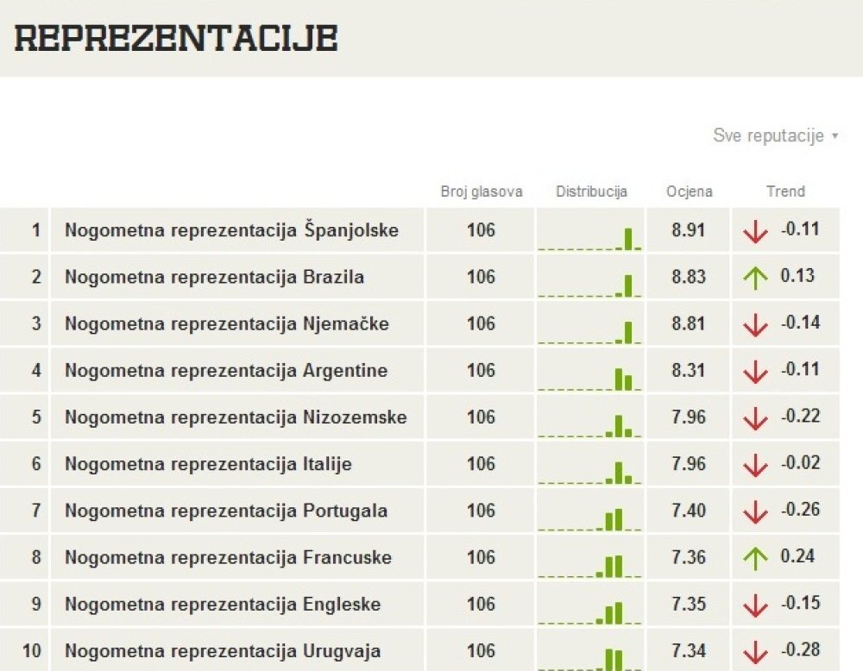Image resolution: width=863 pixels, height=671 pixels.
Task: Click the Reprezentacije page heading
Action: pyautogui.click(x=176, y=38)
